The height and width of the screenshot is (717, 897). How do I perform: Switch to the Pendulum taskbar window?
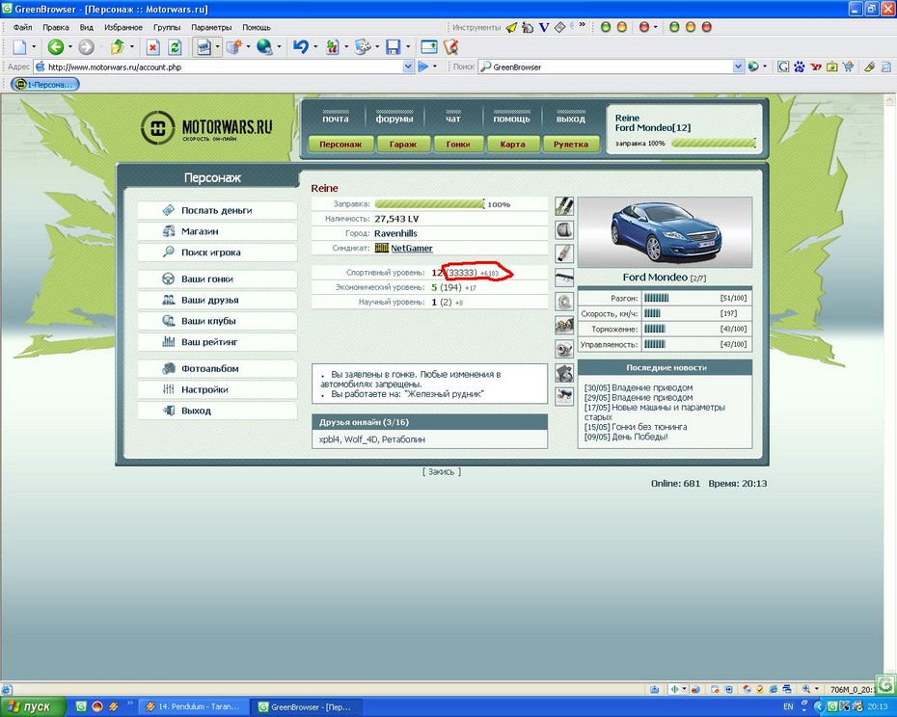point(192,706)
